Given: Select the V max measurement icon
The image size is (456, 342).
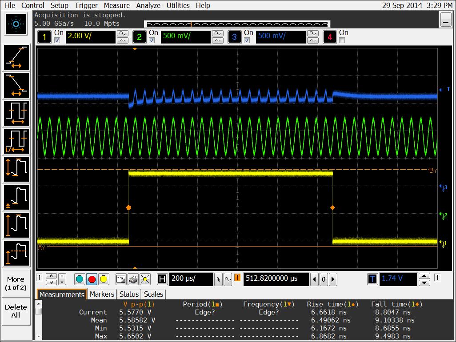Looking at the screenshot, I should (x=16, y=226).
